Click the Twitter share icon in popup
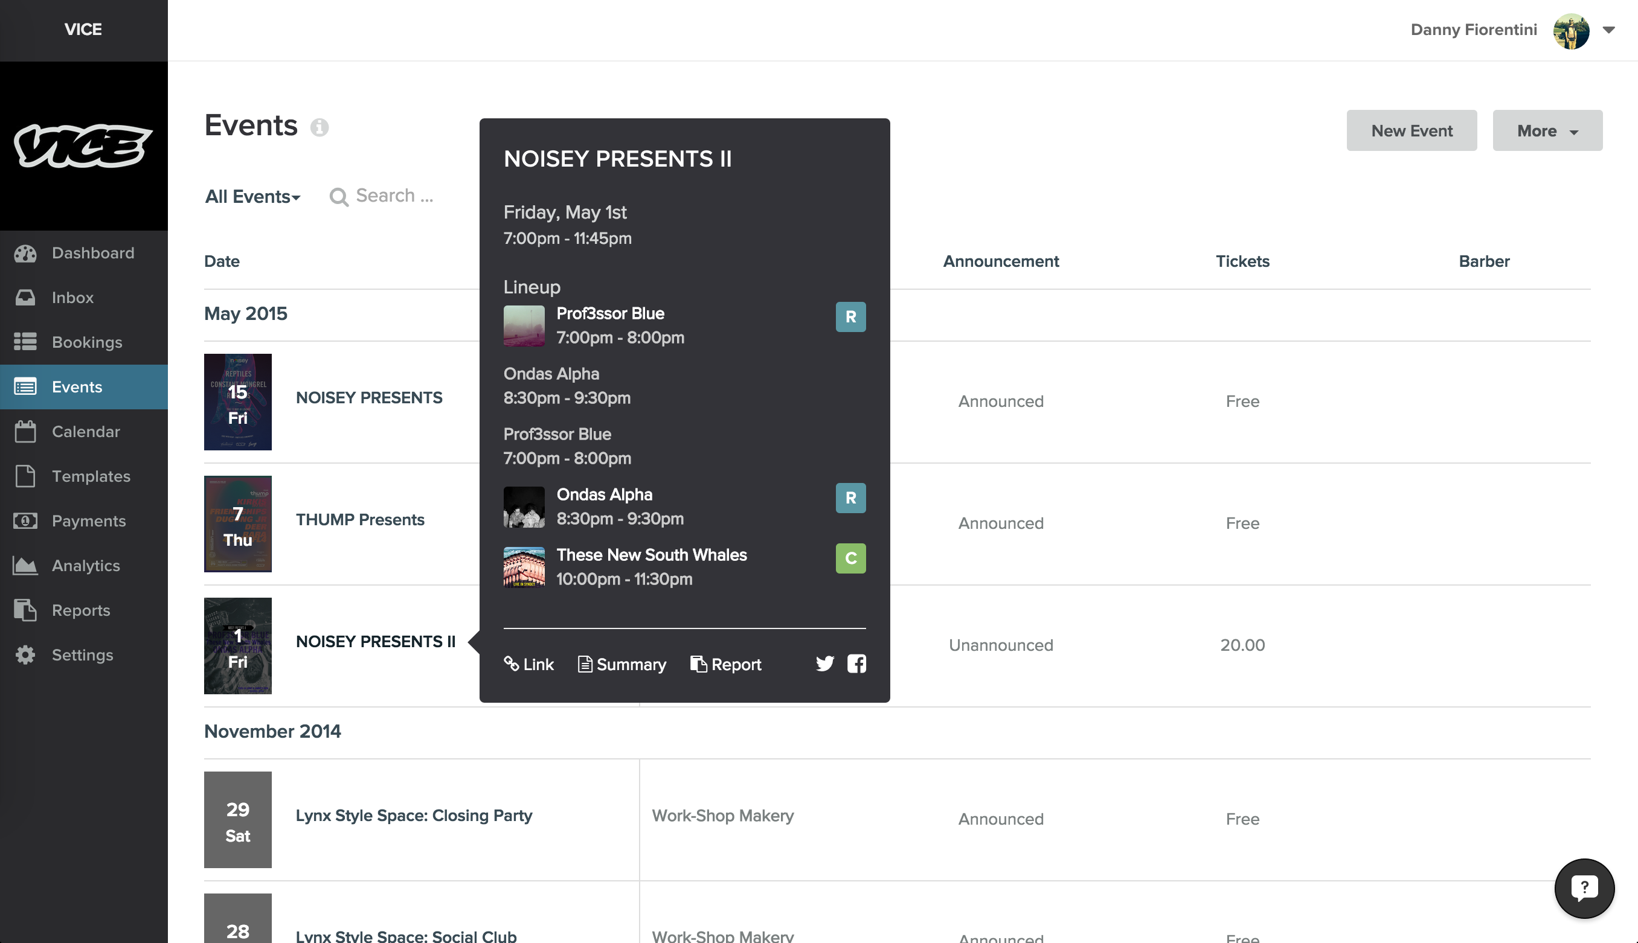This screenshot has height=943, width=1638. pyautogui.click(x=824, y=664)
